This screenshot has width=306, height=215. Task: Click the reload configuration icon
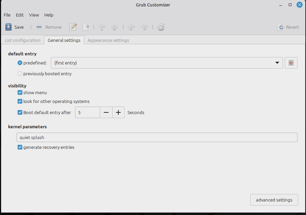[161, 27]
